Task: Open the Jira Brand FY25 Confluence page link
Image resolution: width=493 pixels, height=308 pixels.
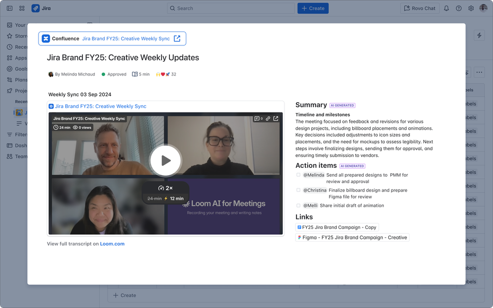Action: [126, 38]
